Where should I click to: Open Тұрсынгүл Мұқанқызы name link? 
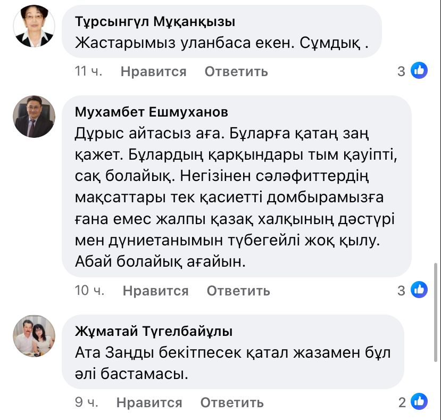click(155, 22)
